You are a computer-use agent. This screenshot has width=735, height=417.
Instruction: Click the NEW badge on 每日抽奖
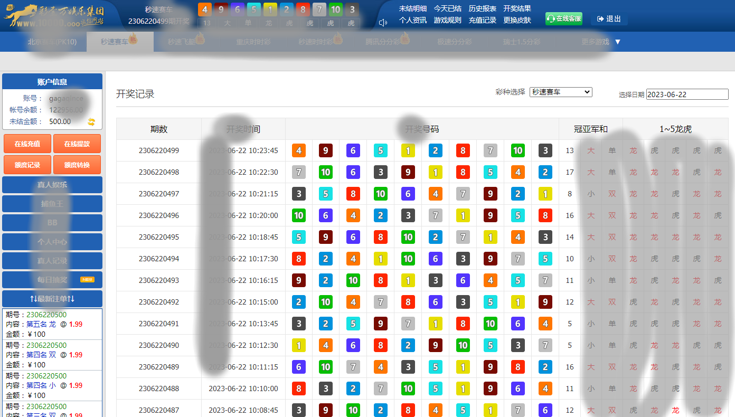[88, 280]
